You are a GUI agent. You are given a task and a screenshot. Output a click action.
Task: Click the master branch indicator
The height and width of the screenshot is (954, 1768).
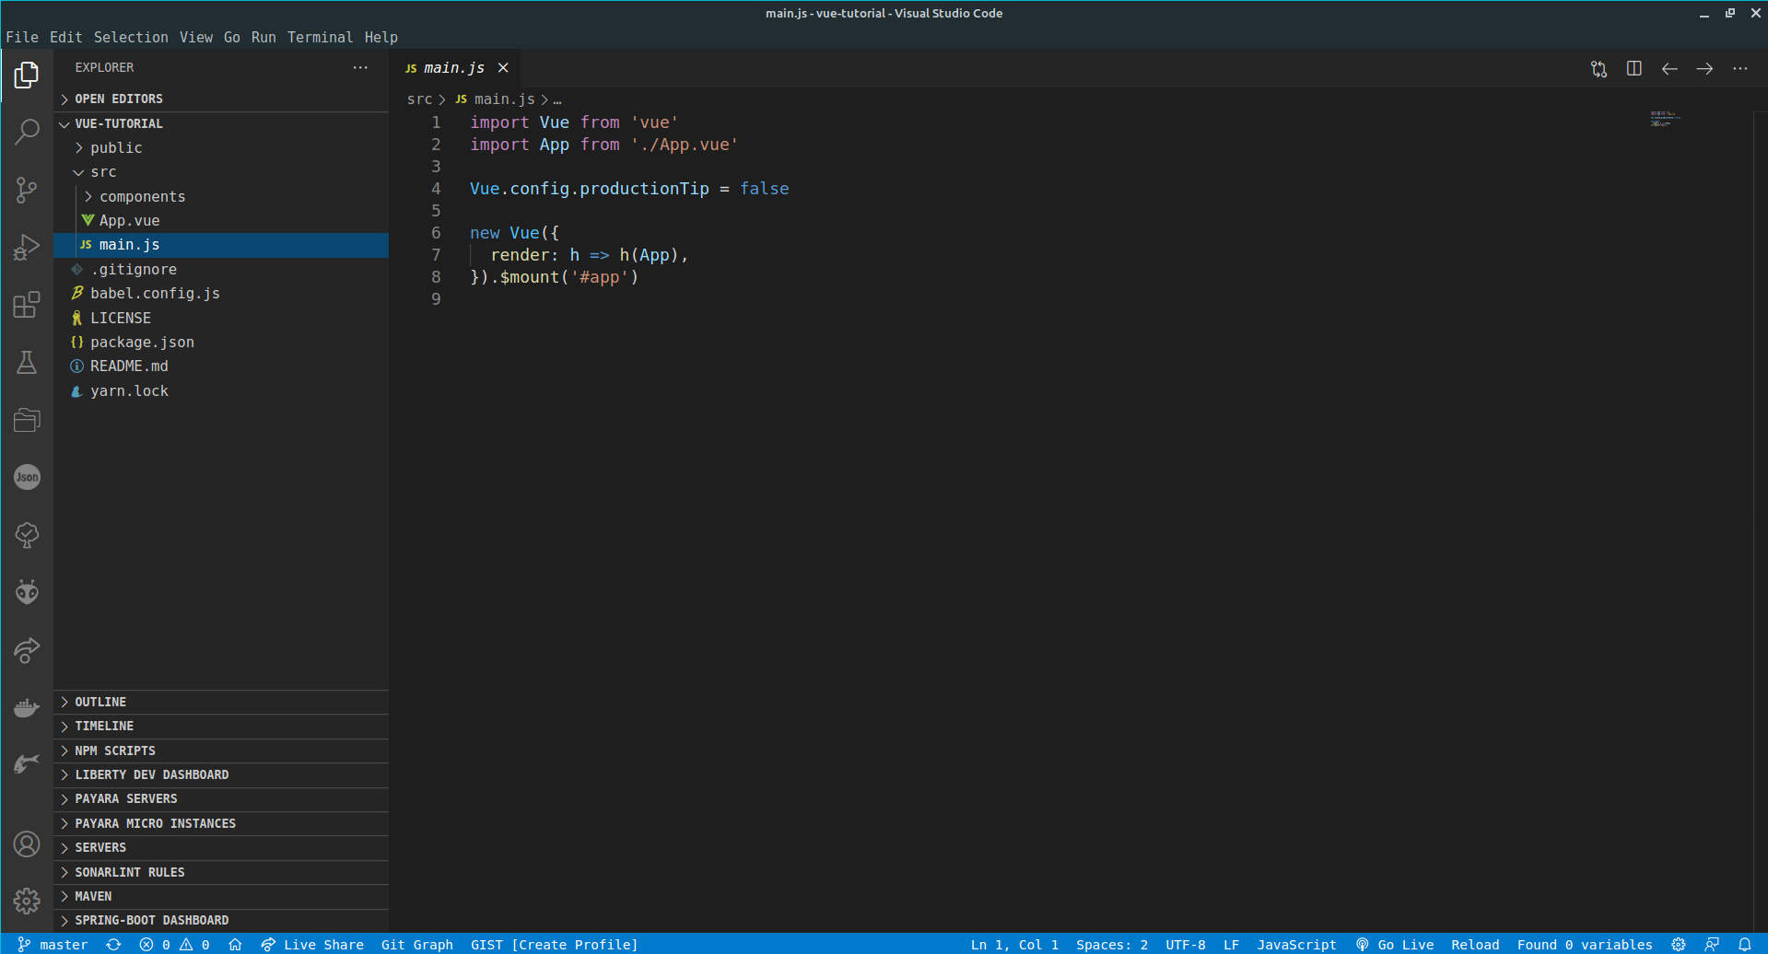(x=53, y=944)
